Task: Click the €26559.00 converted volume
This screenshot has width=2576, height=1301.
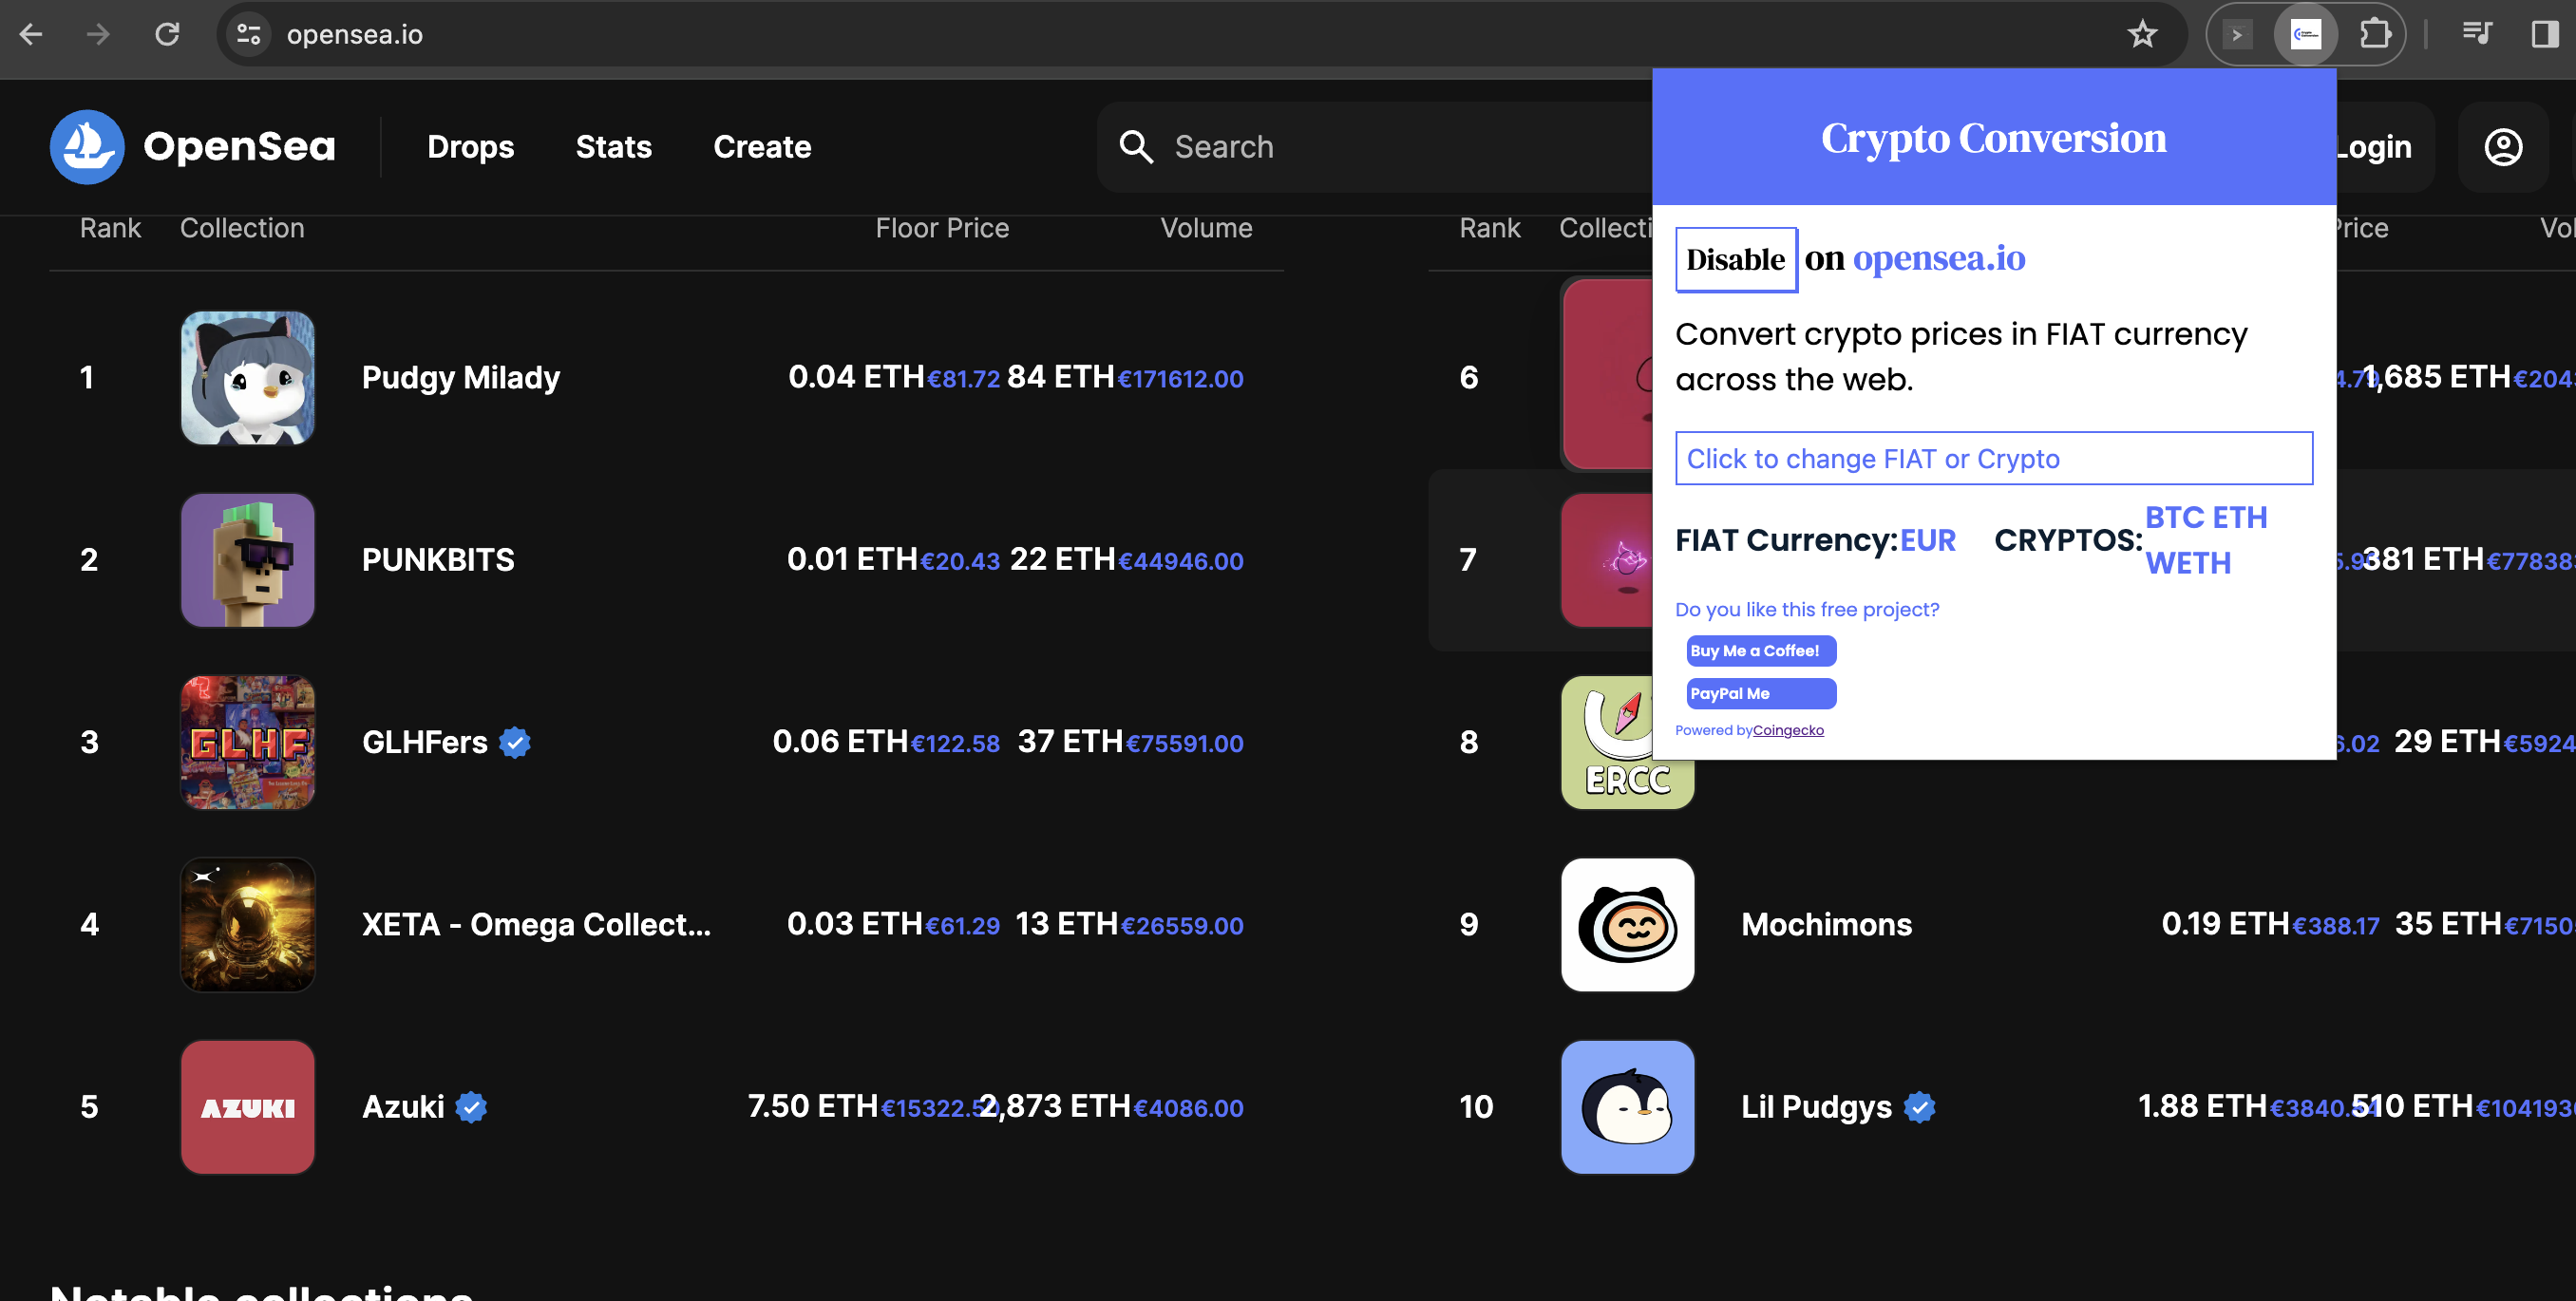Action: [1182, 926]
